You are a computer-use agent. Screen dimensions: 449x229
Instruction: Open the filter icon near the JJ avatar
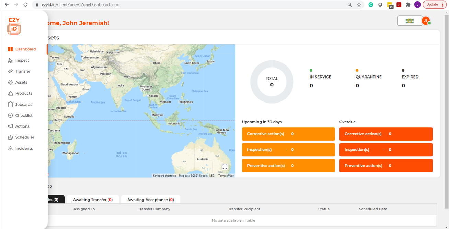coord(410,21)
